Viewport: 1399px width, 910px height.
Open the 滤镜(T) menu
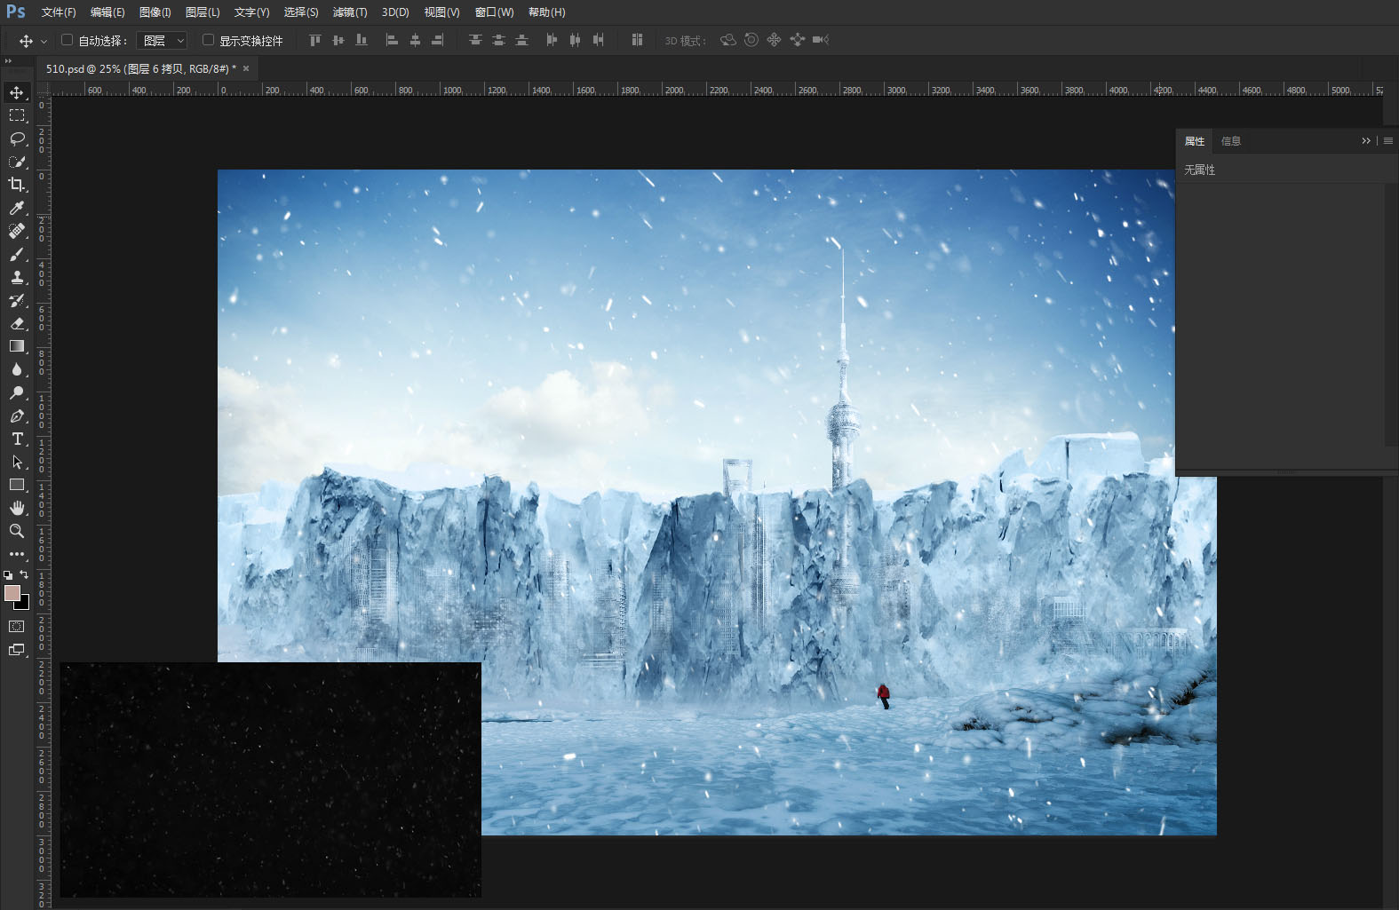point(350,12)
